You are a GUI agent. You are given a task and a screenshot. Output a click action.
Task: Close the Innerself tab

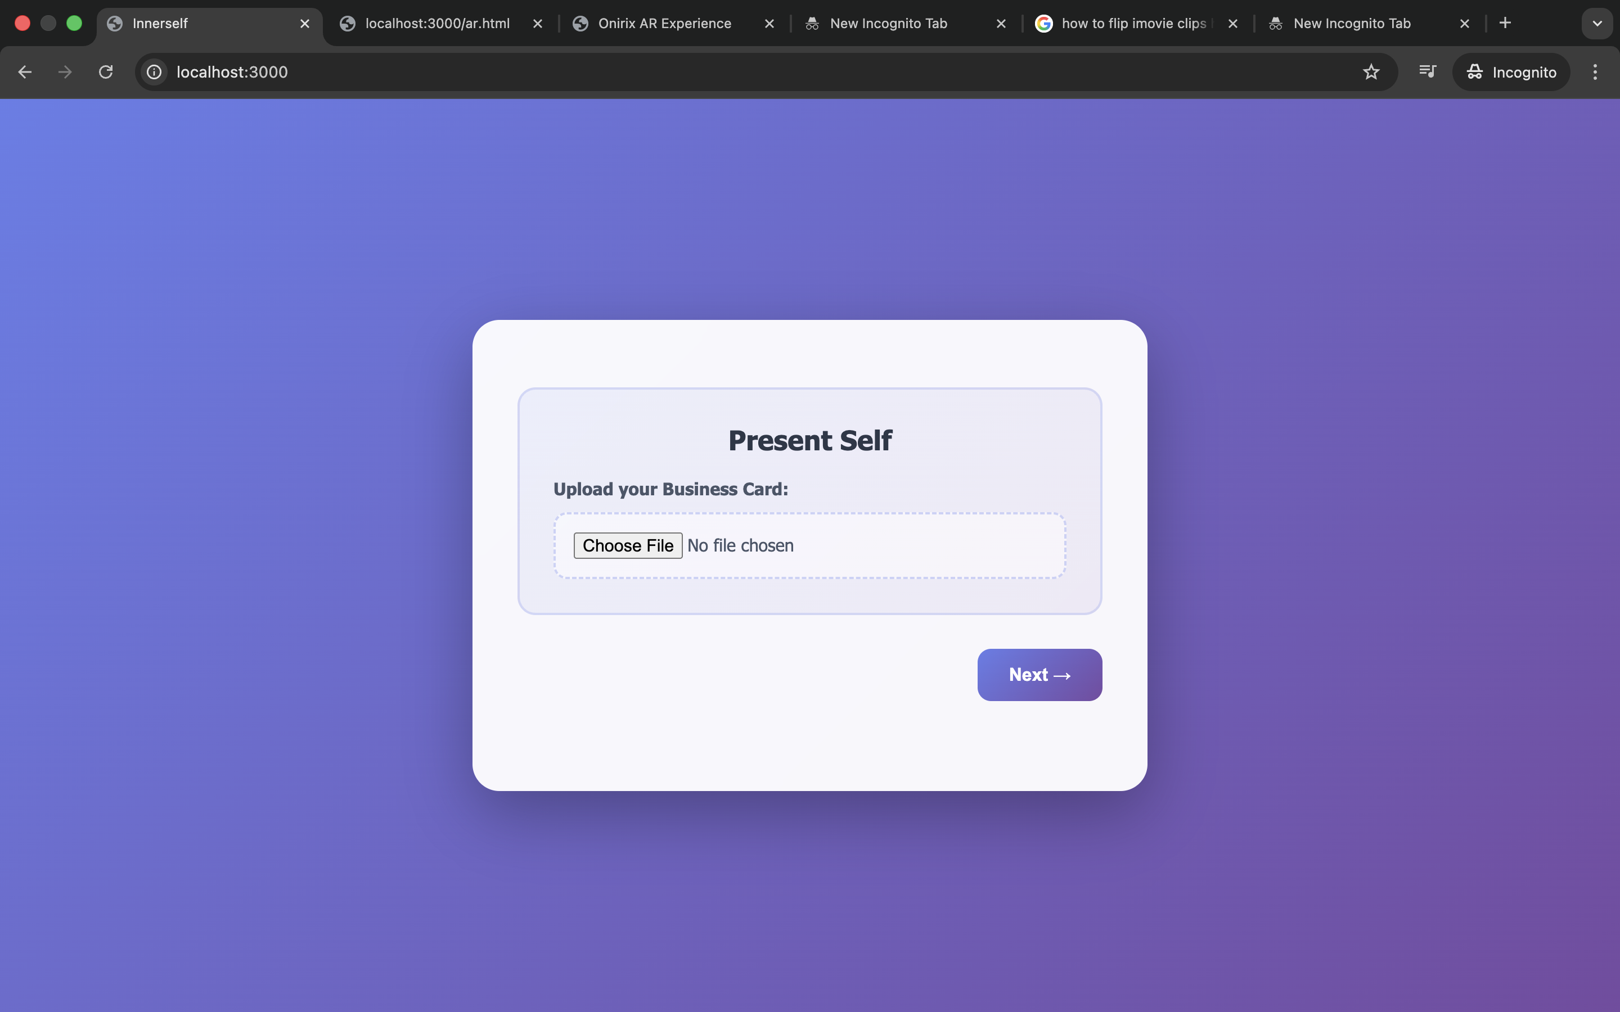click(x=304, y=24)
